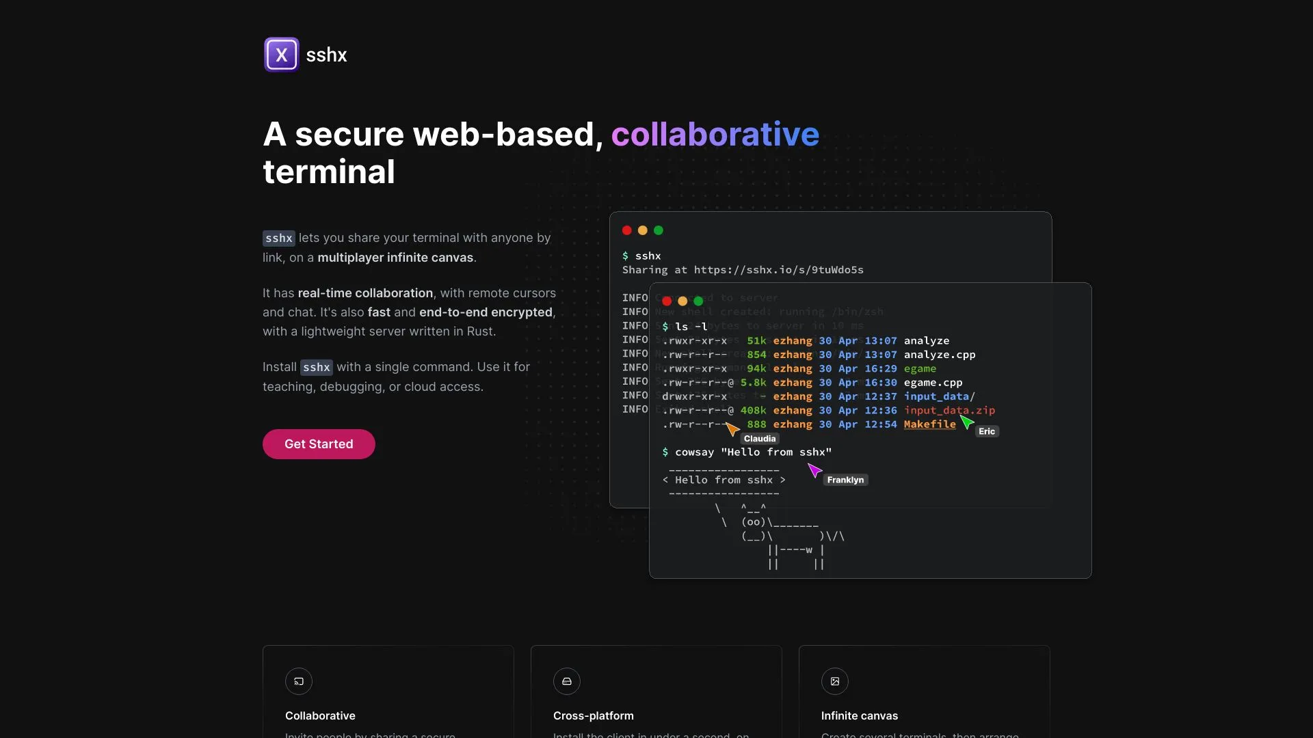The image size is (1313, 738).
Task: Select the Eric cursor name tag
Action: coord(987,431)
